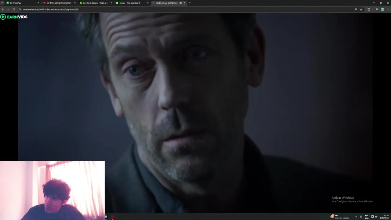Screen dimensions: 391x220
Task: Reload the current page
Action: click(13, 9)
